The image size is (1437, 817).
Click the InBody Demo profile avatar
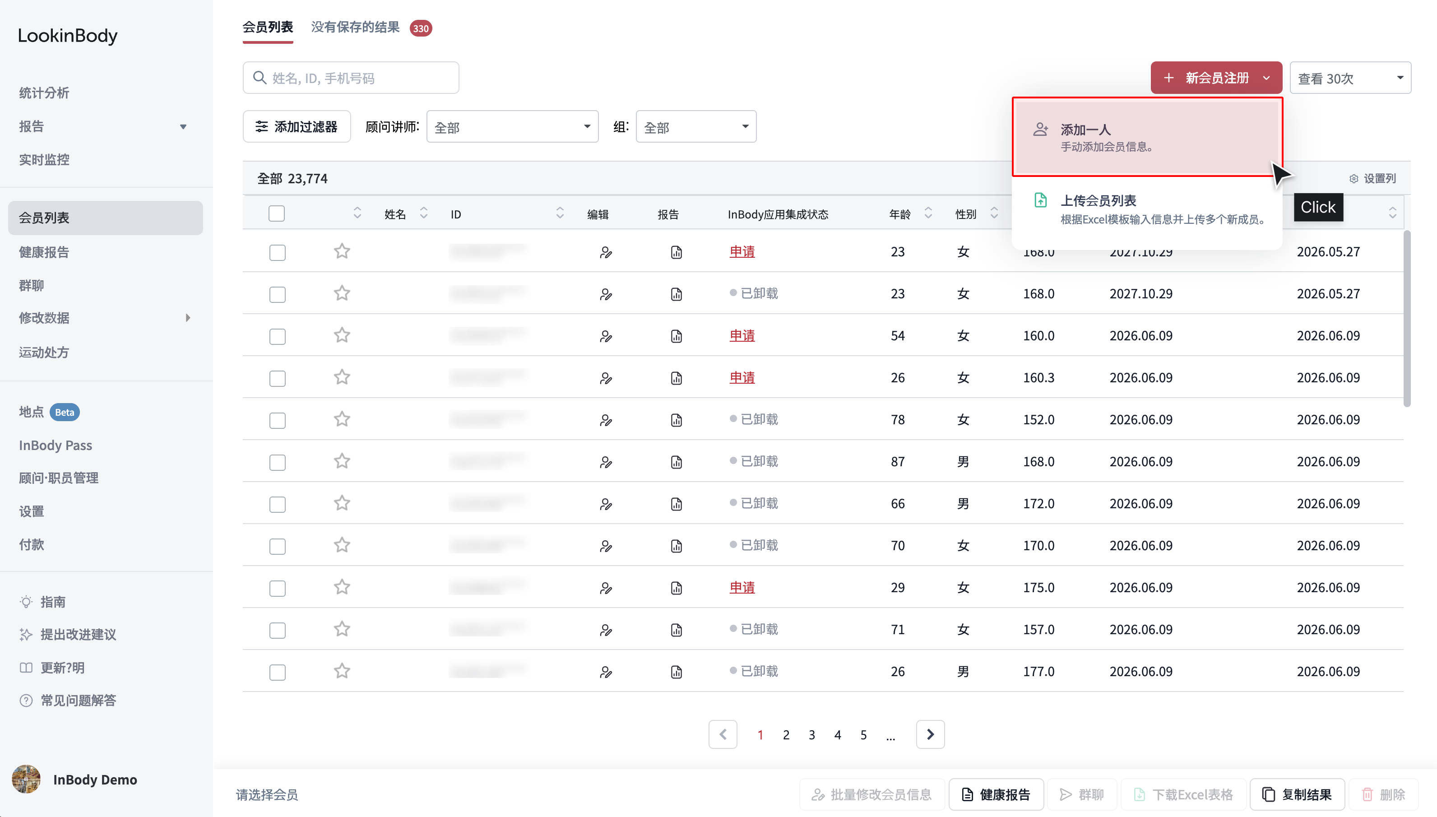point(26,779)
